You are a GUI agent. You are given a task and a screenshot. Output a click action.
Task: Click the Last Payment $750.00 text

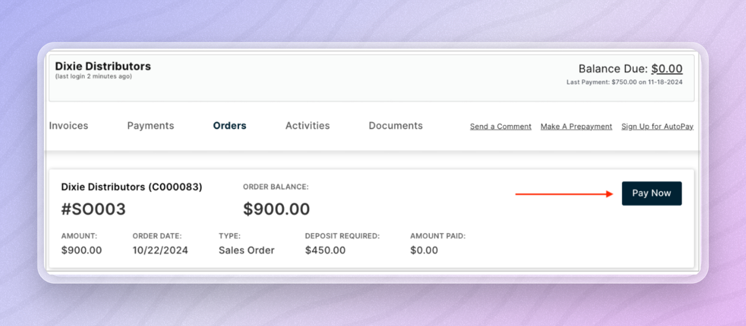point(624,82)
